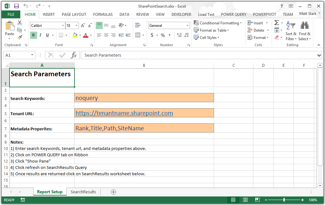Click the macro recording icon in status bar
This screenshot has height=205, width=325.
click(x=23, y=200)
